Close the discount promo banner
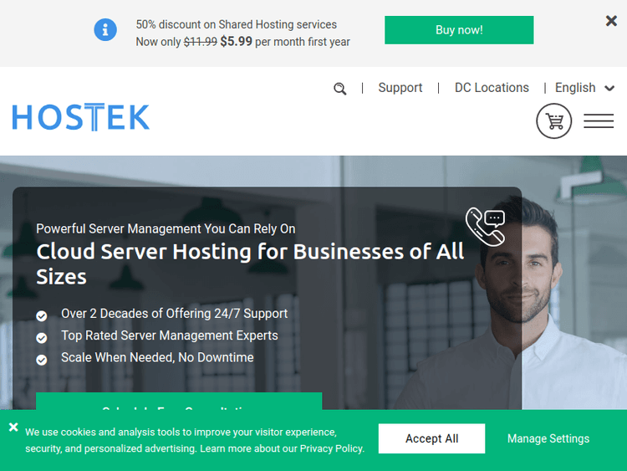The image size is (627, 471). click(x=611, y=21)
